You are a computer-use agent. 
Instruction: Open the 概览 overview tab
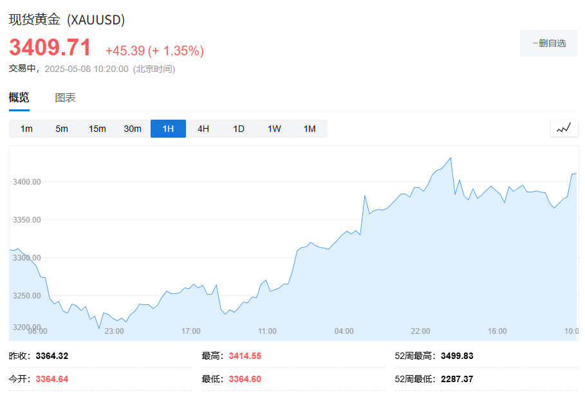point(19,98)
